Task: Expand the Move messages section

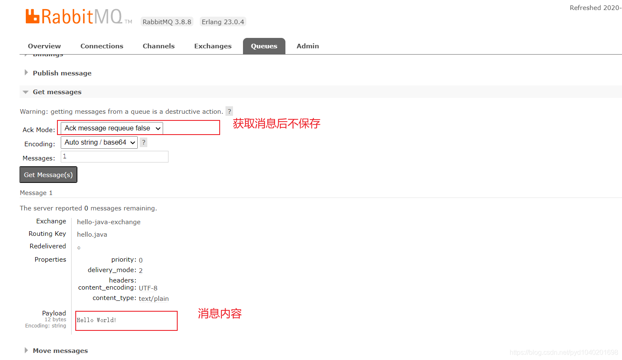Action: (x=60, y=351)
